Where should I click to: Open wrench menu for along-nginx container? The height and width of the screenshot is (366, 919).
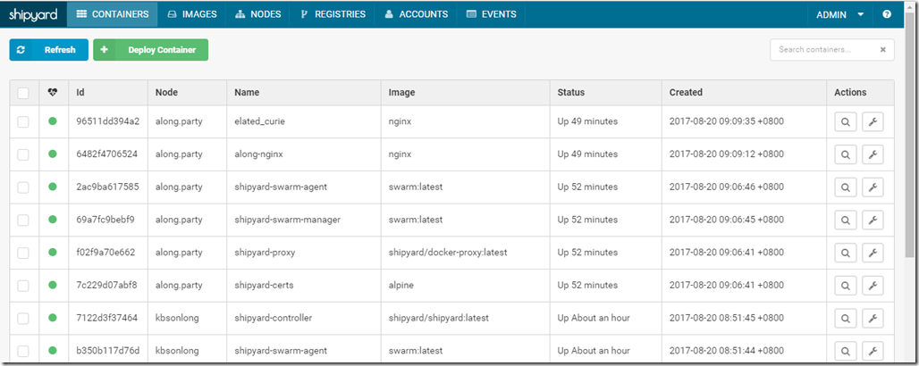873,154
